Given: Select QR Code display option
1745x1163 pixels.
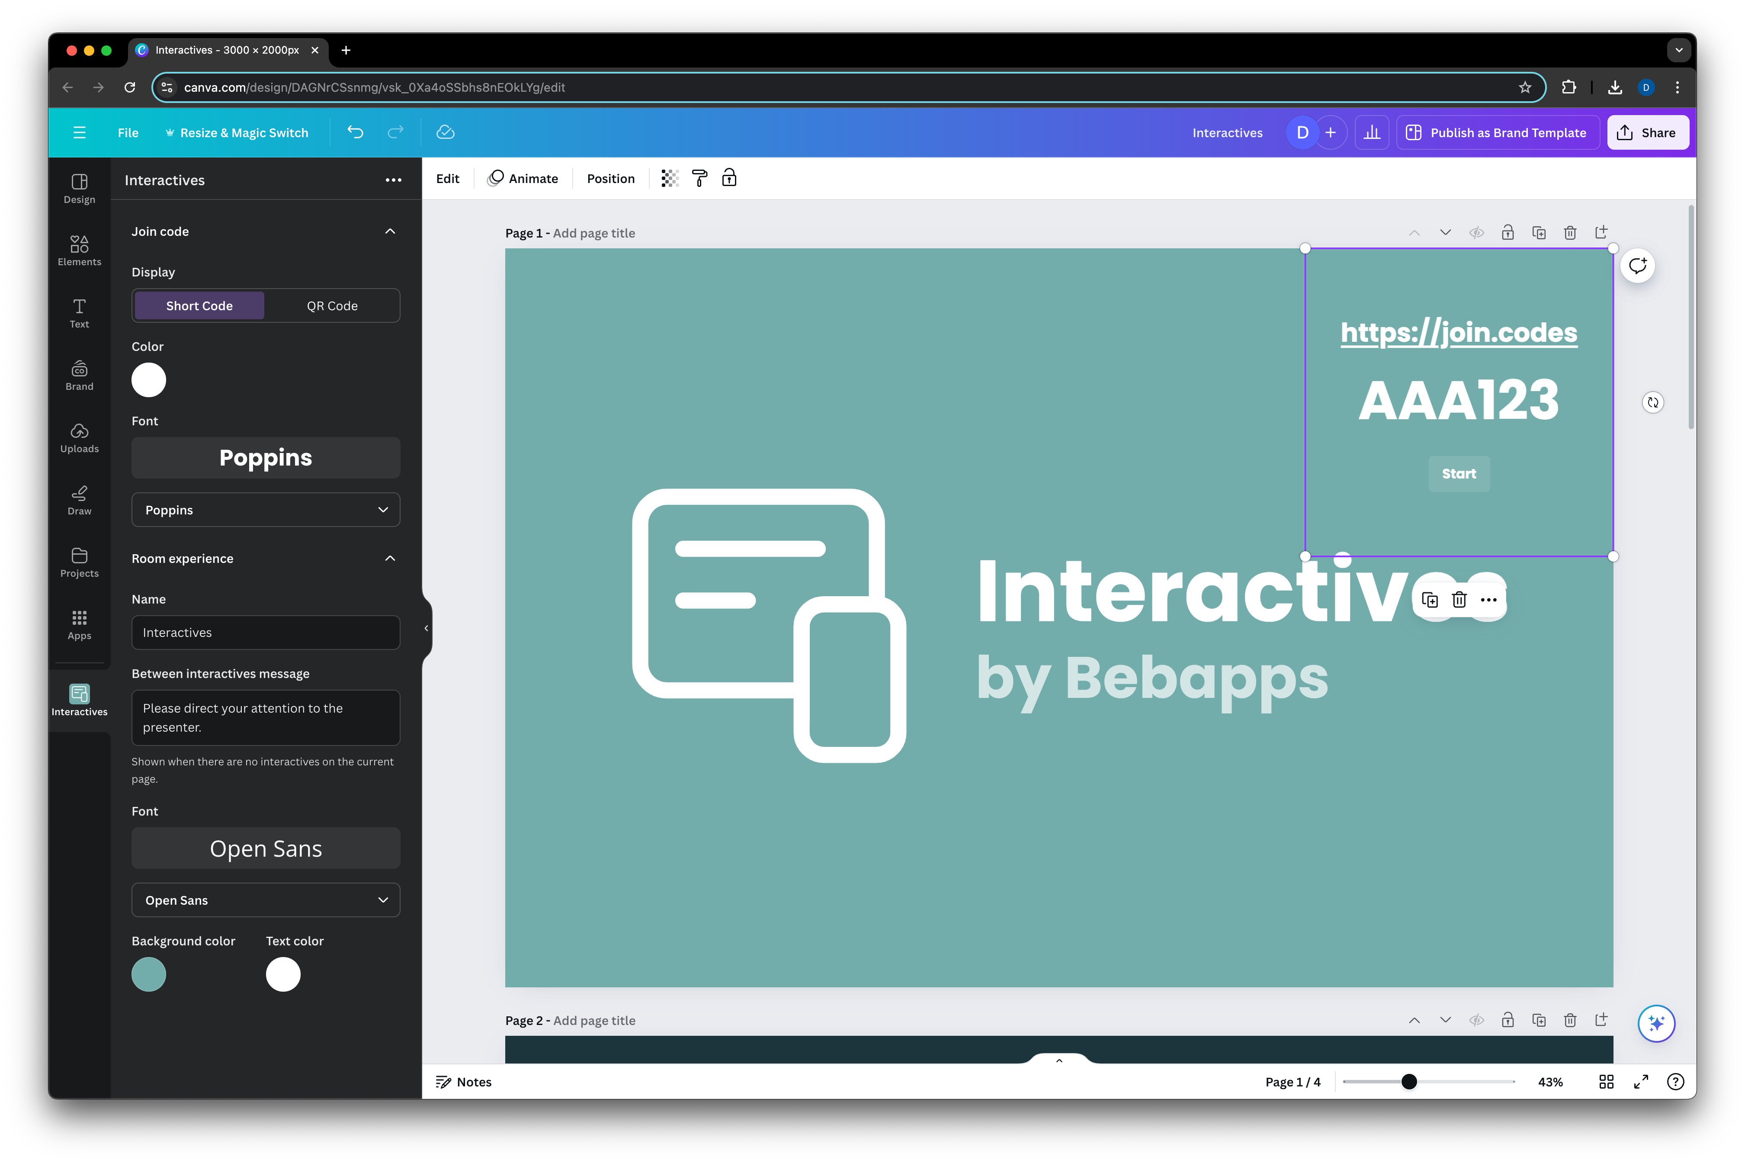Looking at the screenshot, I should tap(332, 305).
